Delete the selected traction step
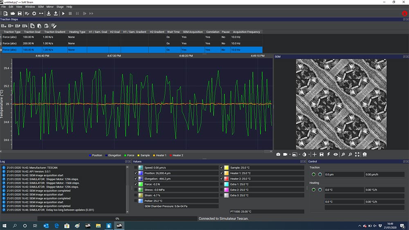The width and height of the screenshot is (409, 230). (x=11, y=26)
